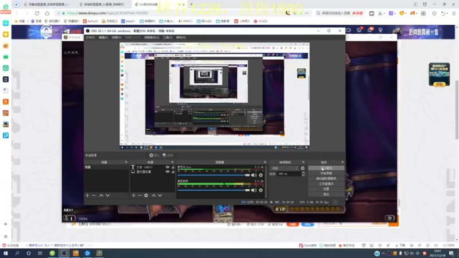Pop out the 来源 dock panel
This screenshot has height=258, width=459.
click(x=173, y=162)
